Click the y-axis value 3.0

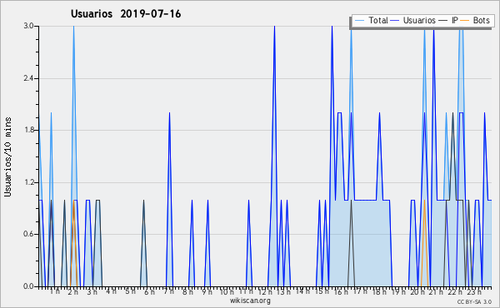pos(28,26)
